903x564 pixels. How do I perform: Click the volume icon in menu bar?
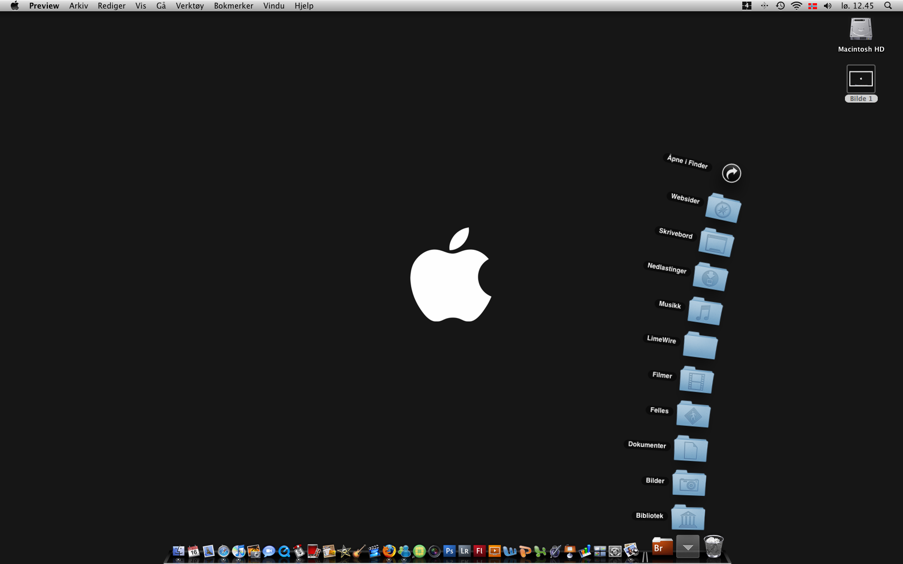point(828,5)
